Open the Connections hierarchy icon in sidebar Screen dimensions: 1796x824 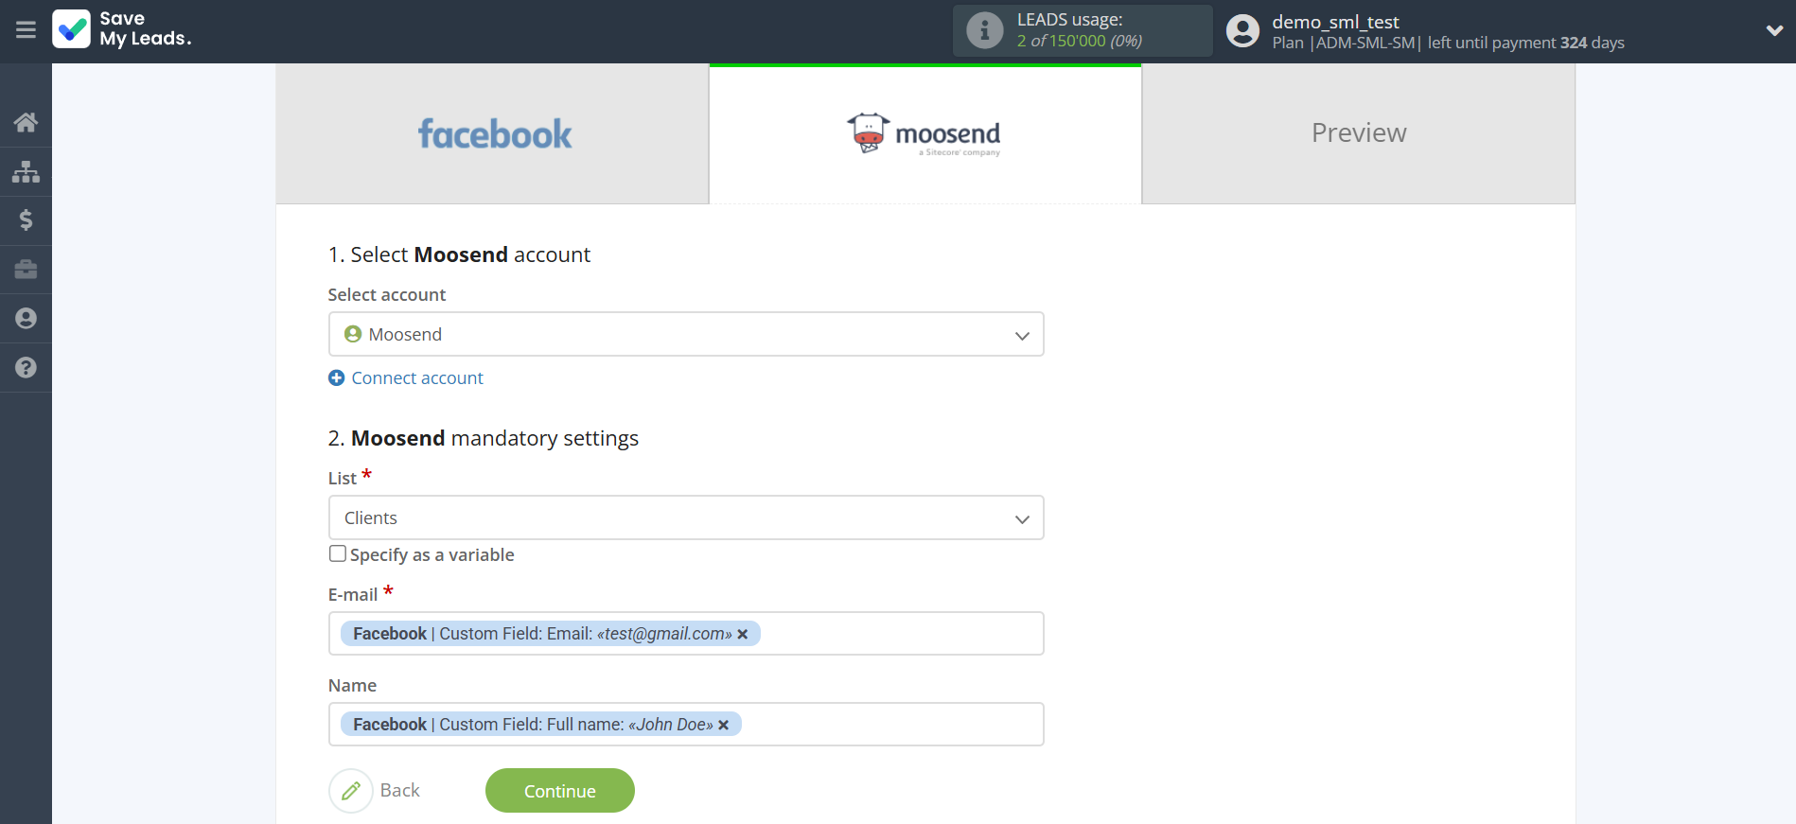point(26,171)
